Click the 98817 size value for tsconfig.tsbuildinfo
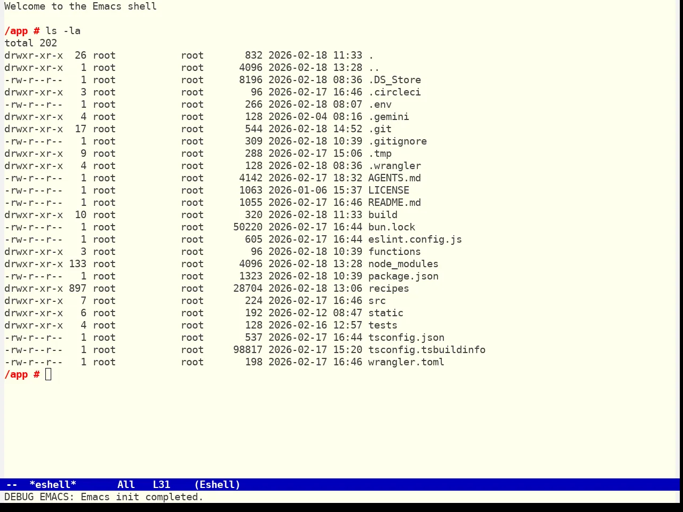Screen dimensions: 683x512 (248, 350)
